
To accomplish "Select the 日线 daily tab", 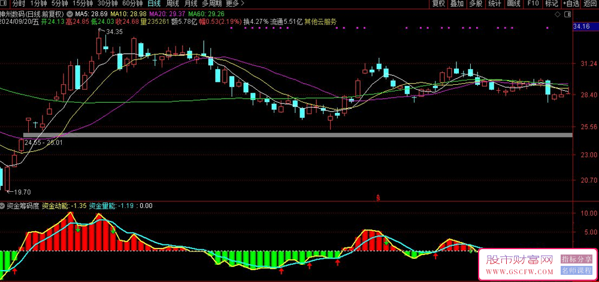I will click(154, 4).
